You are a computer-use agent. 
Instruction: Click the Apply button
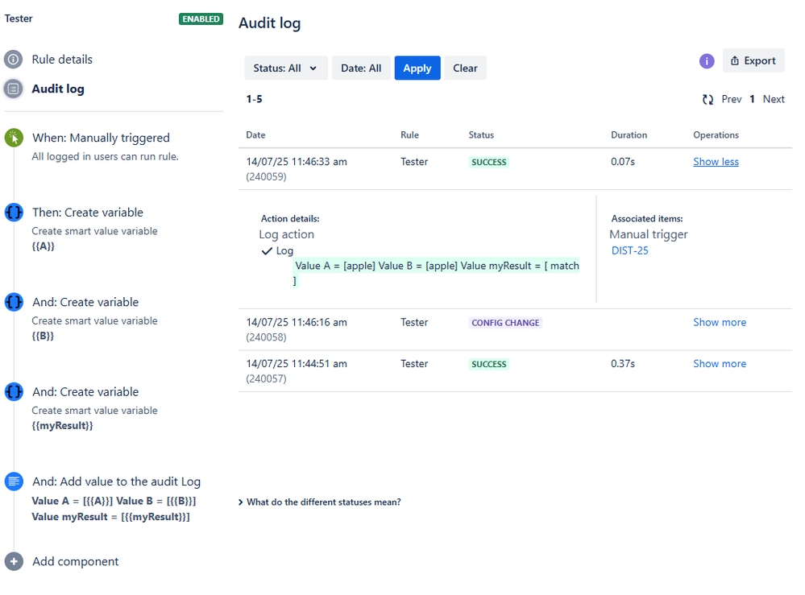417,68
